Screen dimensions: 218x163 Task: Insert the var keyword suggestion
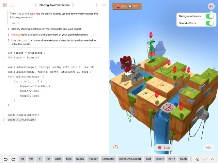31,159
